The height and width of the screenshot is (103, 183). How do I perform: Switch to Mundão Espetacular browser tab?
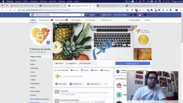click(x=110, y=6)
